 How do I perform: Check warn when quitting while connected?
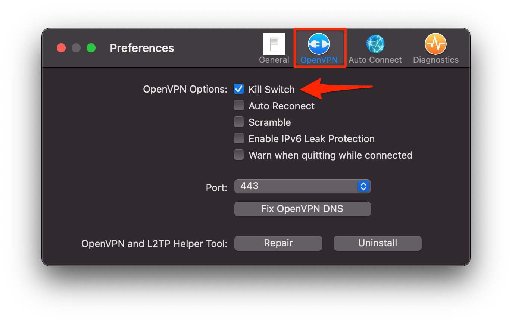239,155
